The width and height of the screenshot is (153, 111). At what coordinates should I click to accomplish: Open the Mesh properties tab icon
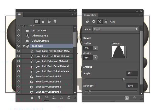(87, 21)
